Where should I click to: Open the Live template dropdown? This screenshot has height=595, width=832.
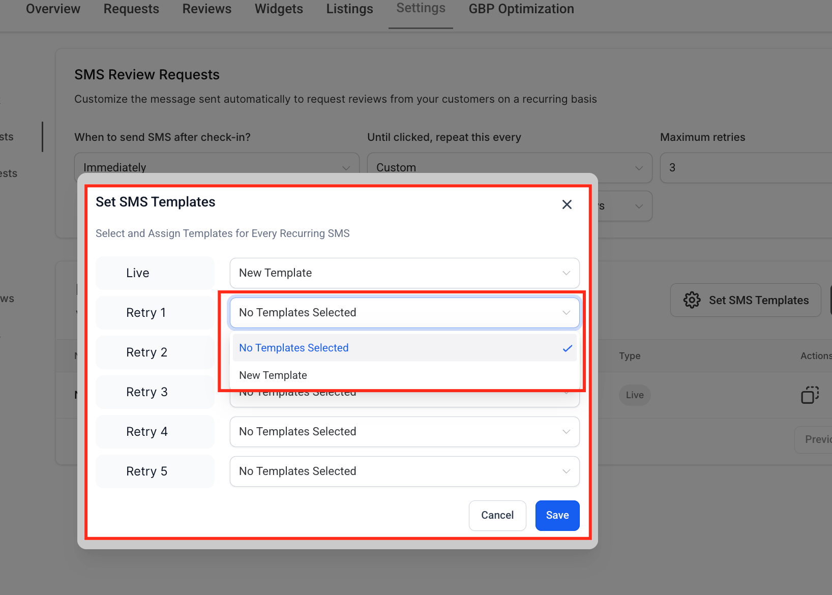tap(404, 273)
